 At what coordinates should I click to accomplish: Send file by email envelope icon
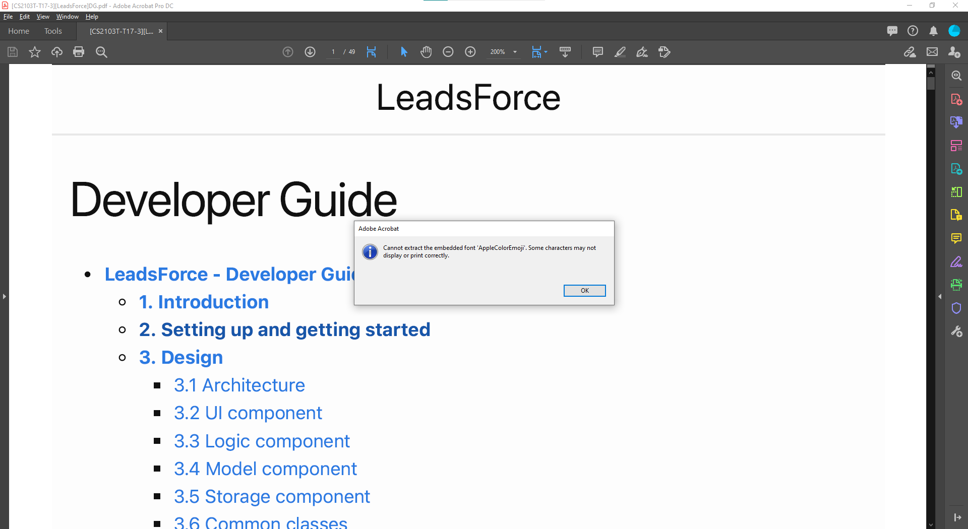coord(932,52)
